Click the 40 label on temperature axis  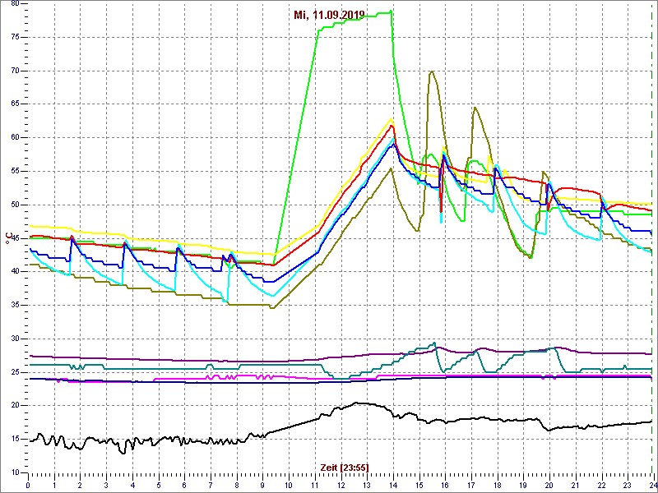click(15, 272)
